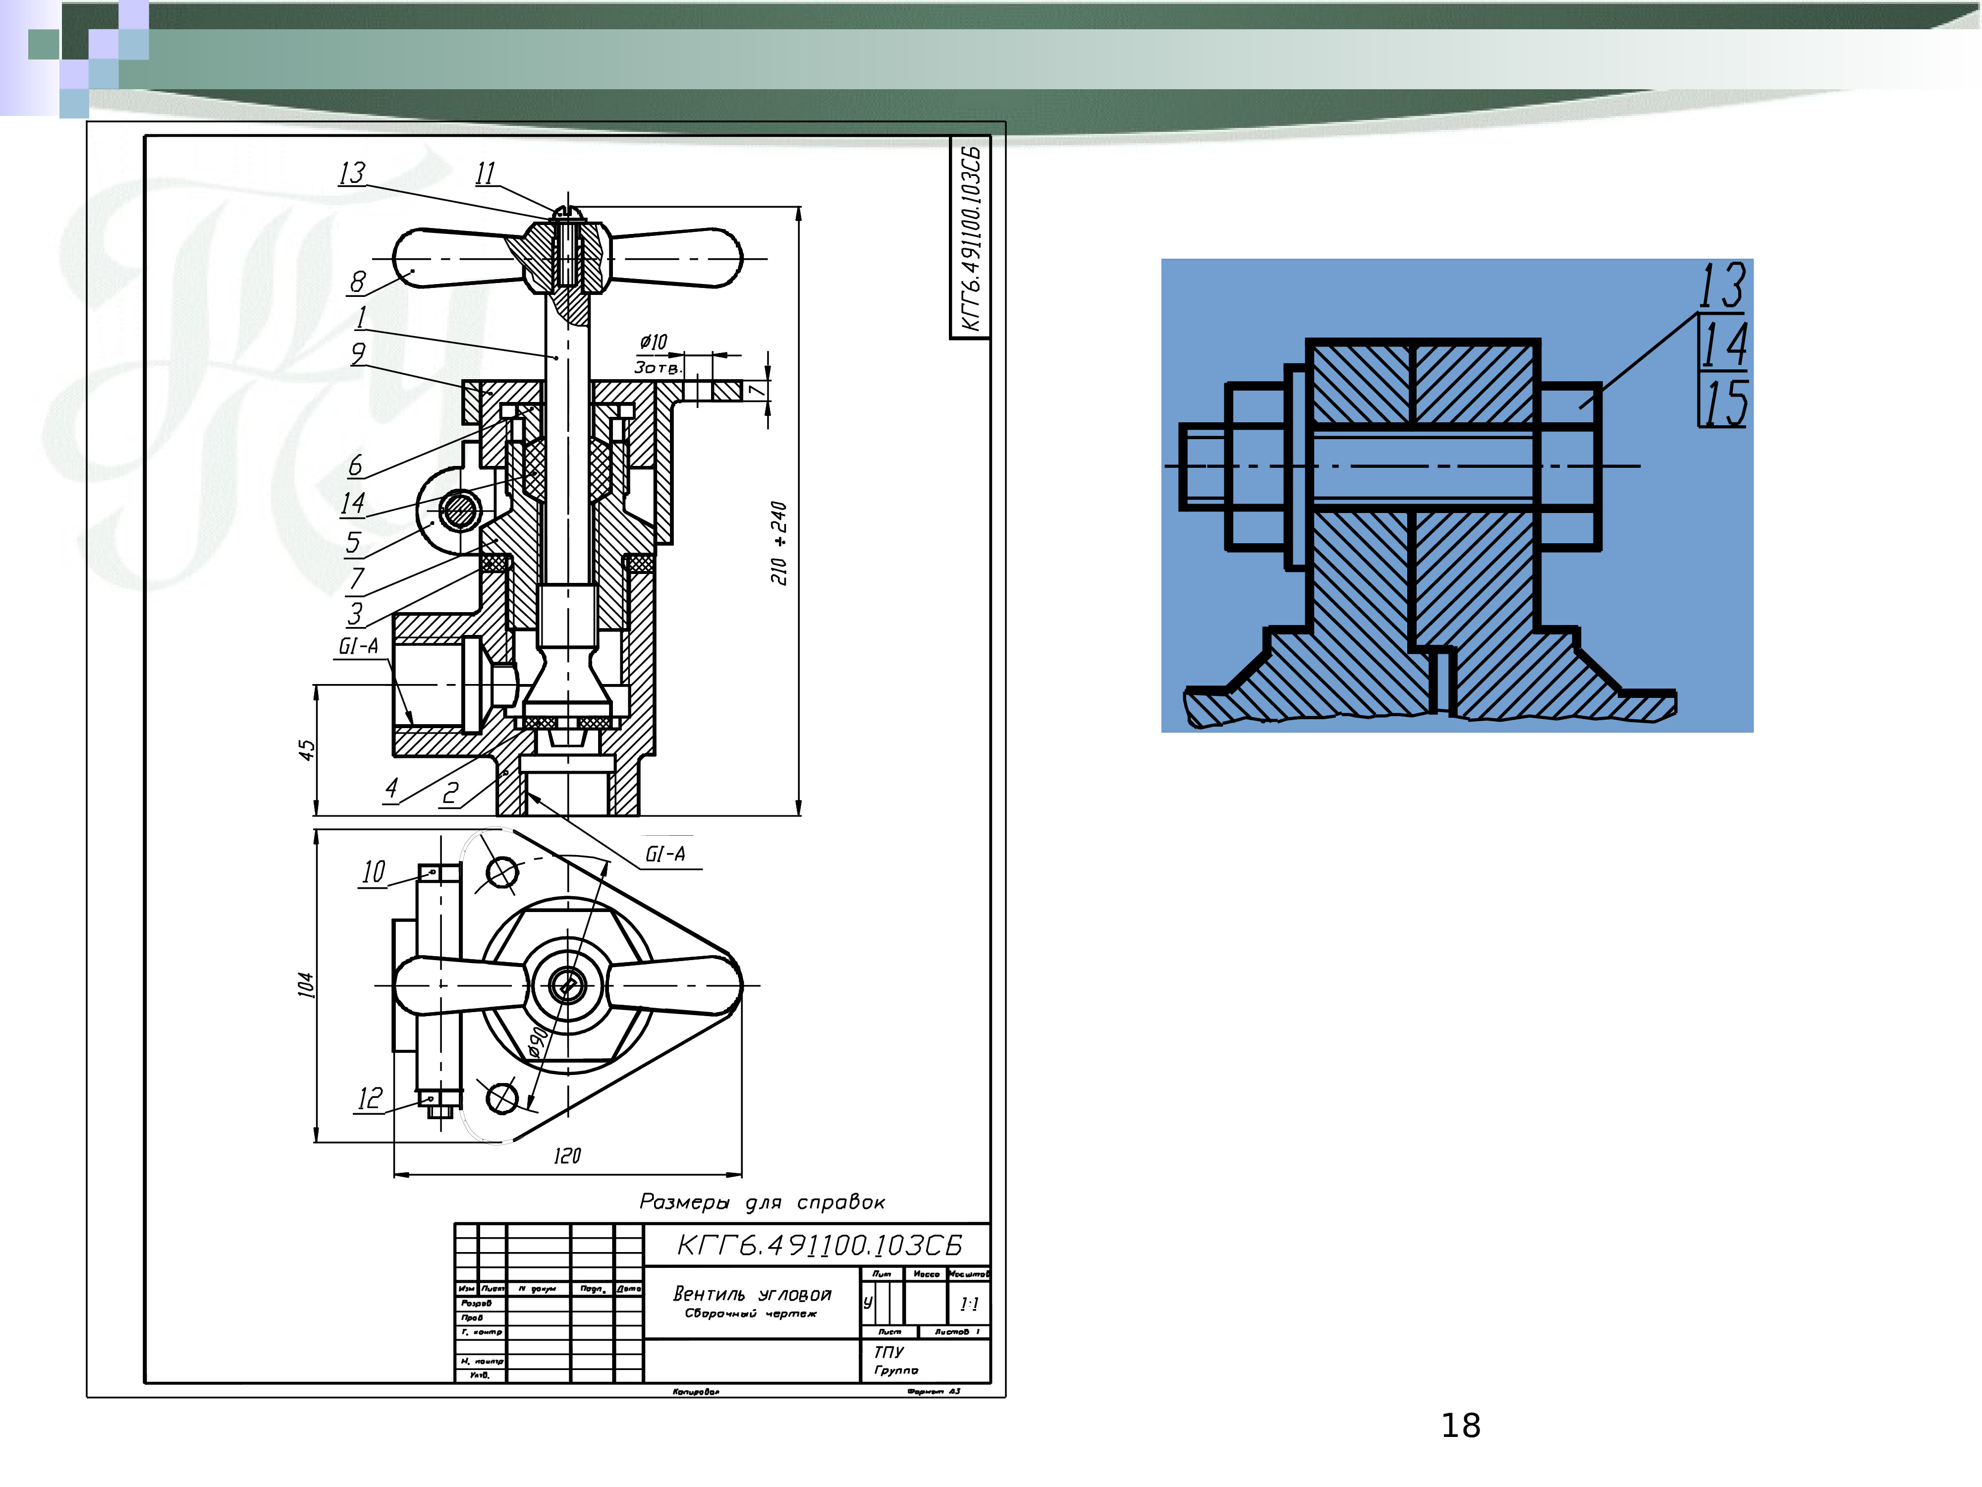
Task: Click the dimension '7' near the flange
Action: 758,391
